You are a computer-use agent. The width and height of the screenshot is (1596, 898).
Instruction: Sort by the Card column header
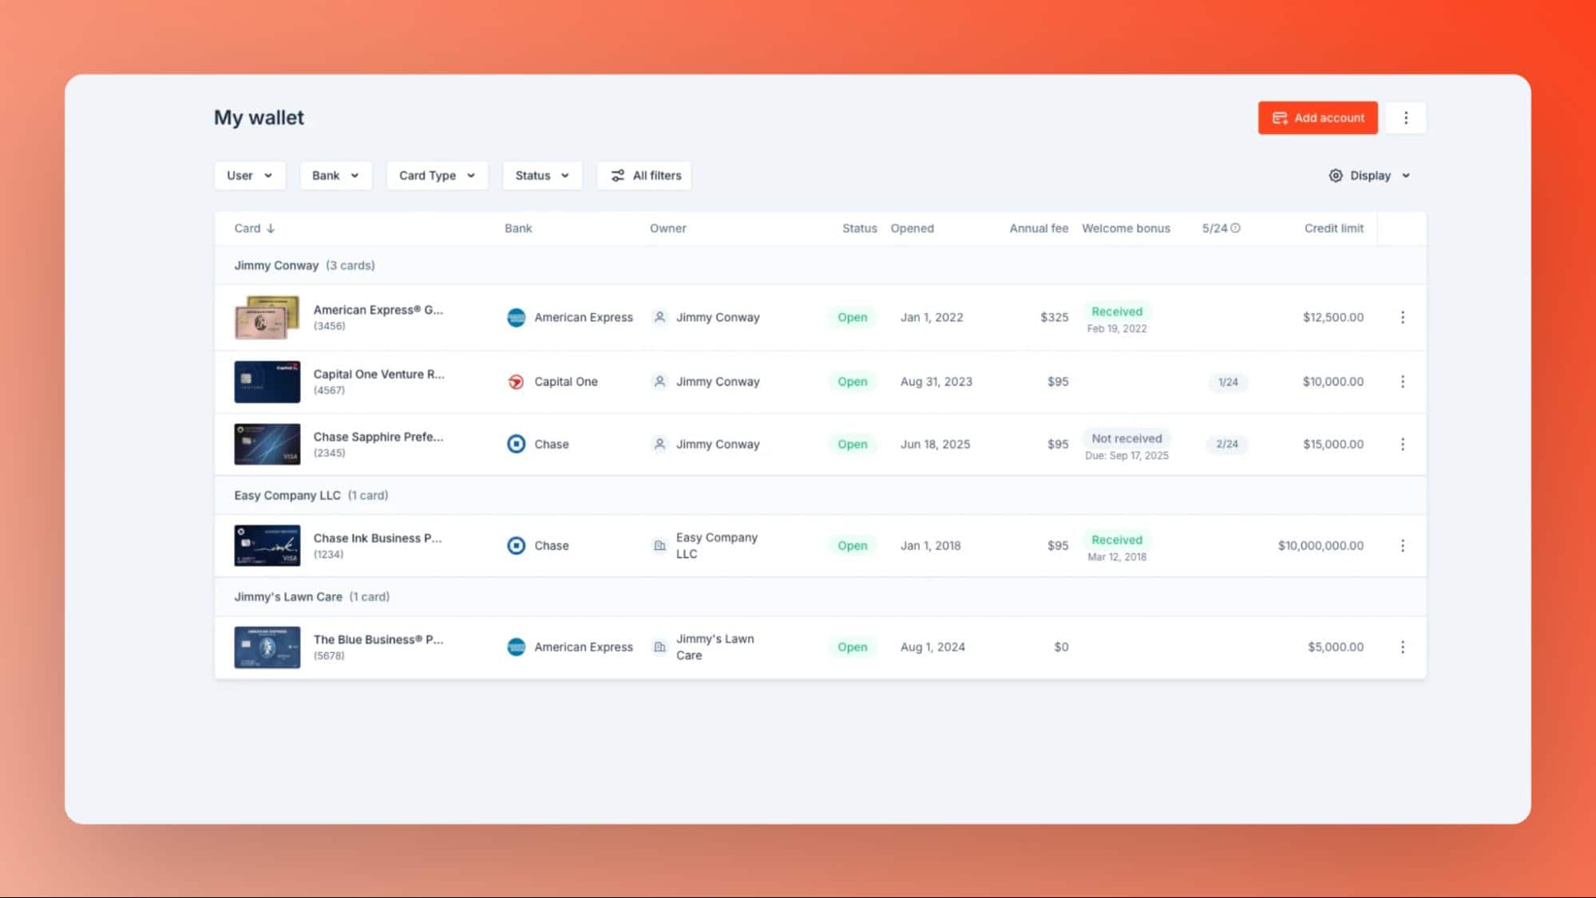(254, 228)
